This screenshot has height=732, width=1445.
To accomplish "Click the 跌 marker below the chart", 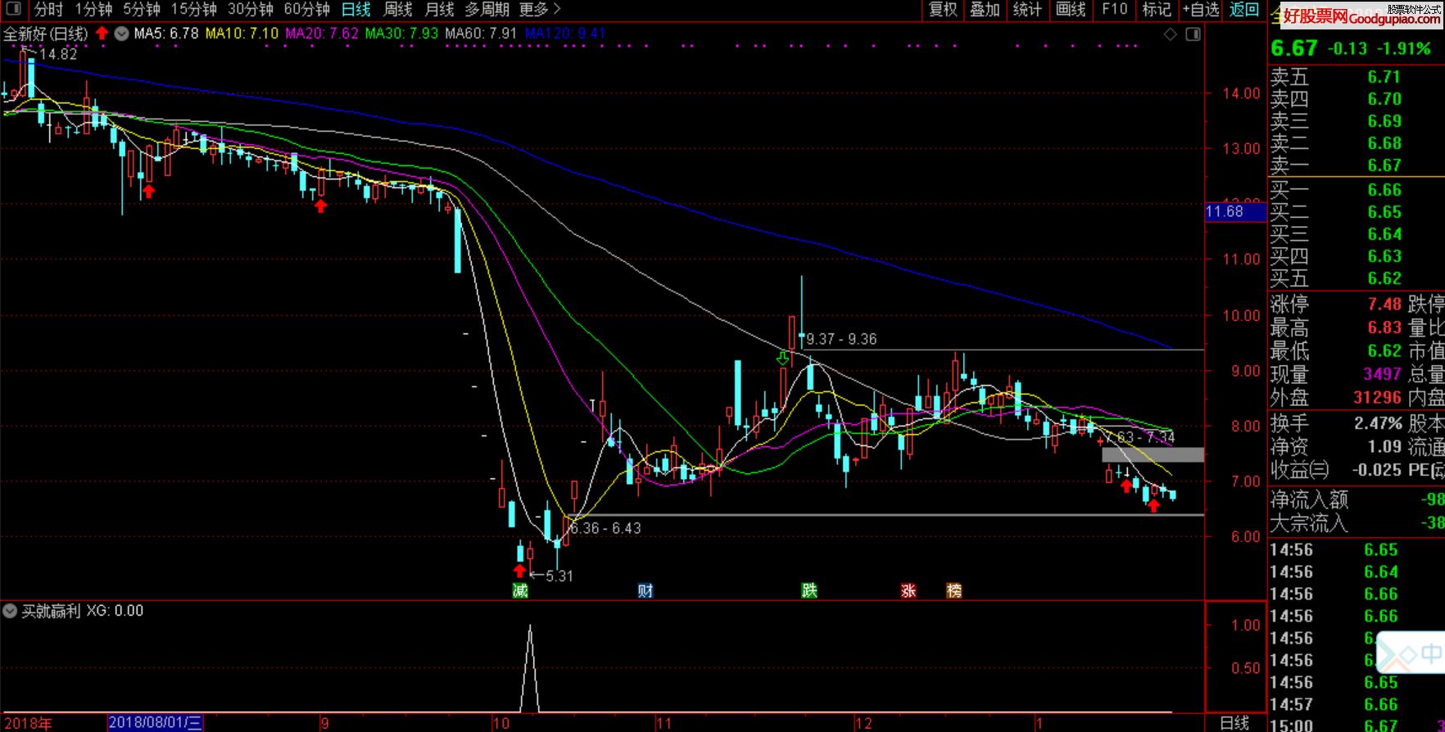I will coord(809,590).
